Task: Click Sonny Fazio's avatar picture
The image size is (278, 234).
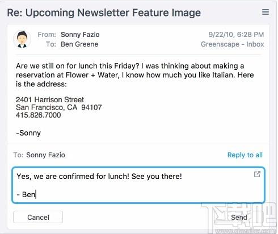Action: (x=22, y=39)
